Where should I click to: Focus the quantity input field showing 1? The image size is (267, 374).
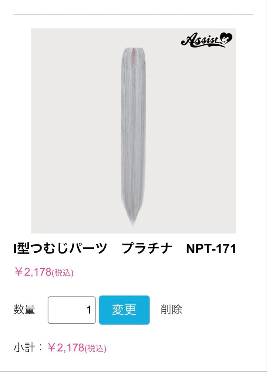pos(72,310)
